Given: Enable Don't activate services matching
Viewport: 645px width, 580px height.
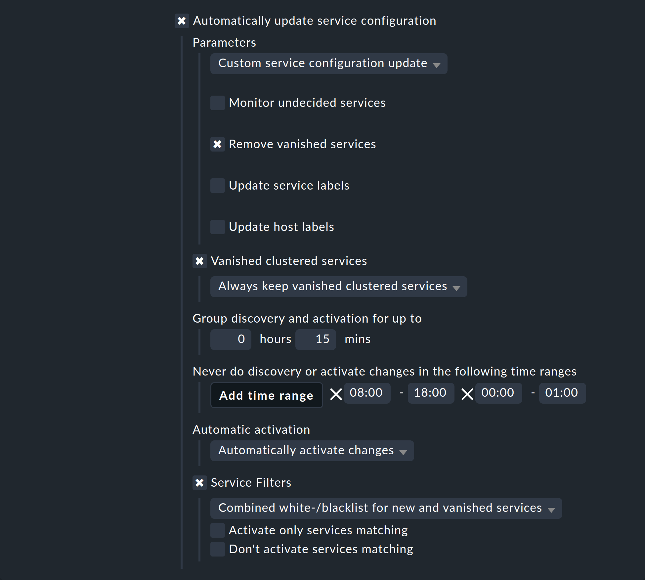Looking at the screenshot, I should click(217, 549).
